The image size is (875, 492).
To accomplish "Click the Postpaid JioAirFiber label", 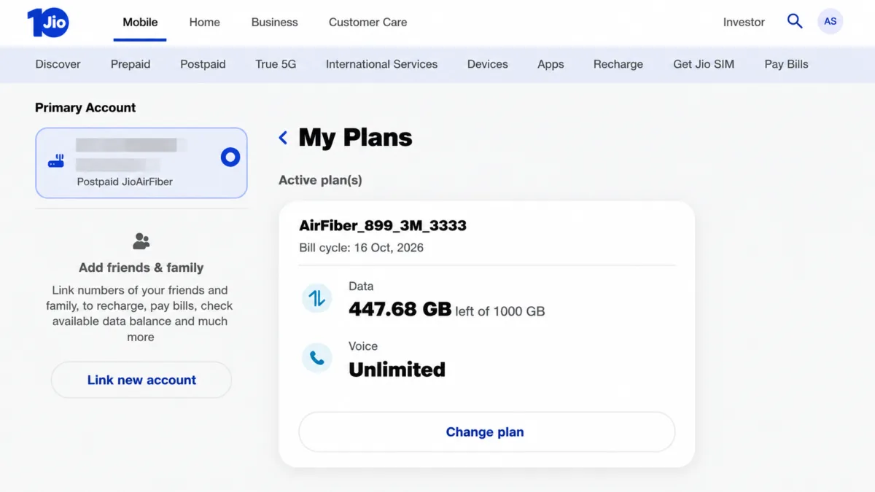I will (x=125, y=181).
